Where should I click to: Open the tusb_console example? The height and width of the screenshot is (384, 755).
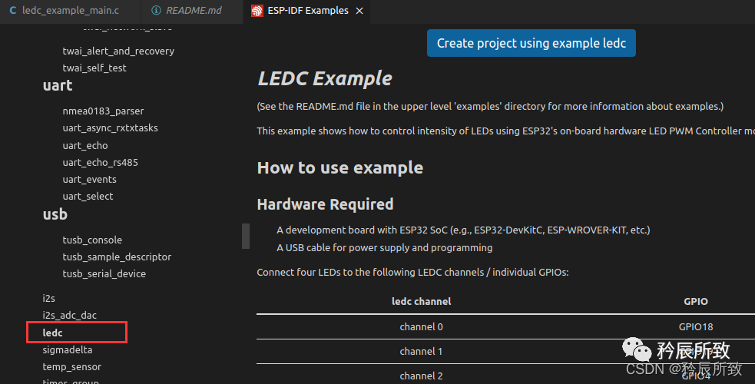(x=92, y=240)
